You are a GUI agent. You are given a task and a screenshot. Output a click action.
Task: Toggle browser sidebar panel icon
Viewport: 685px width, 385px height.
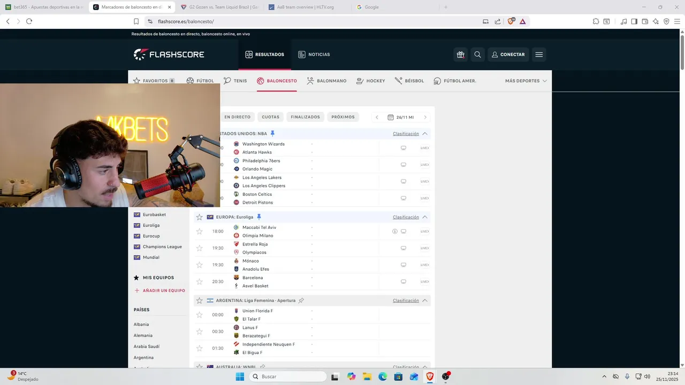634,21
